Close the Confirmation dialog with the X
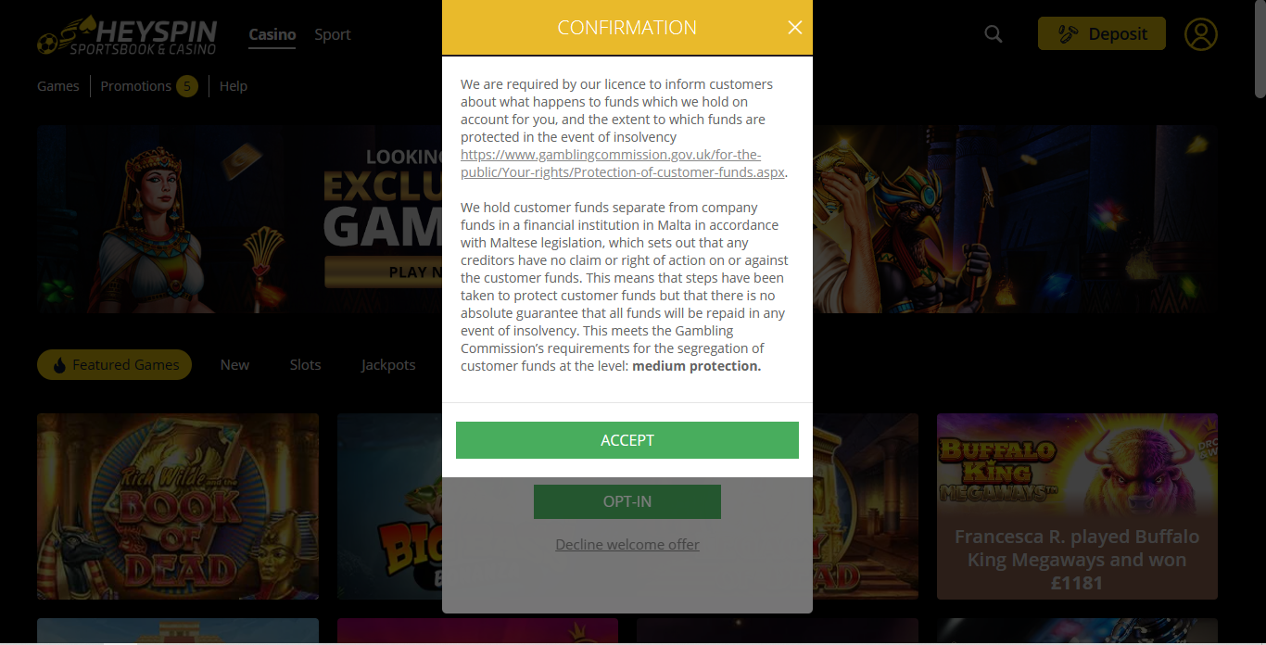Viewport: 1266px width, 645px height. tap(794, 28)
